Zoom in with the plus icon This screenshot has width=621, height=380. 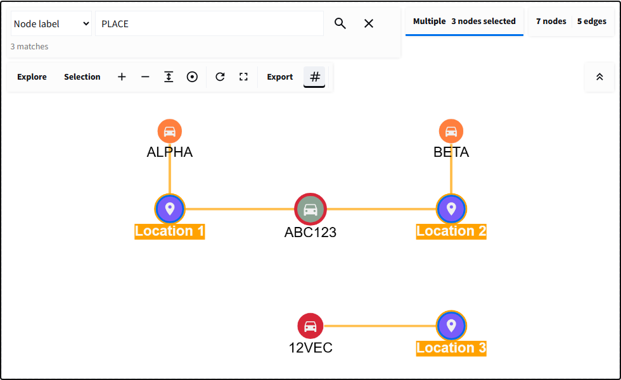pyautogui.click(x=122, y=77)
